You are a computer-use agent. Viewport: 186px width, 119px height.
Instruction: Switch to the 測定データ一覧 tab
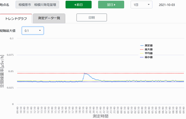point(49,18)
